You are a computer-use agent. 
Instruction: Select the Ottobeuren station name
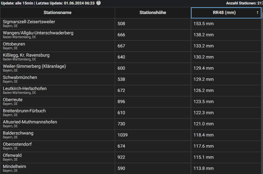(x=14, y=44)
